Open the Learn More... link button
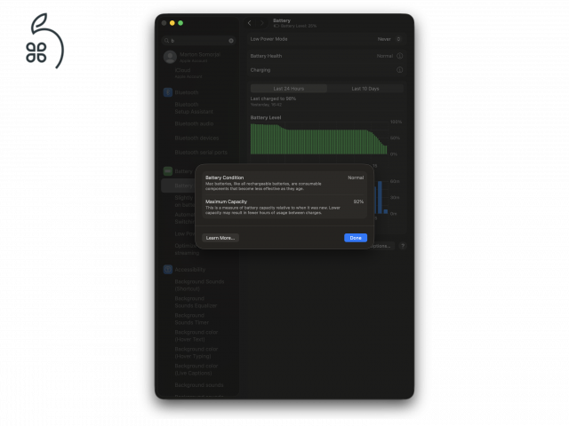The width and height of the screenshot is (569, 426). [x=220, y=238]
